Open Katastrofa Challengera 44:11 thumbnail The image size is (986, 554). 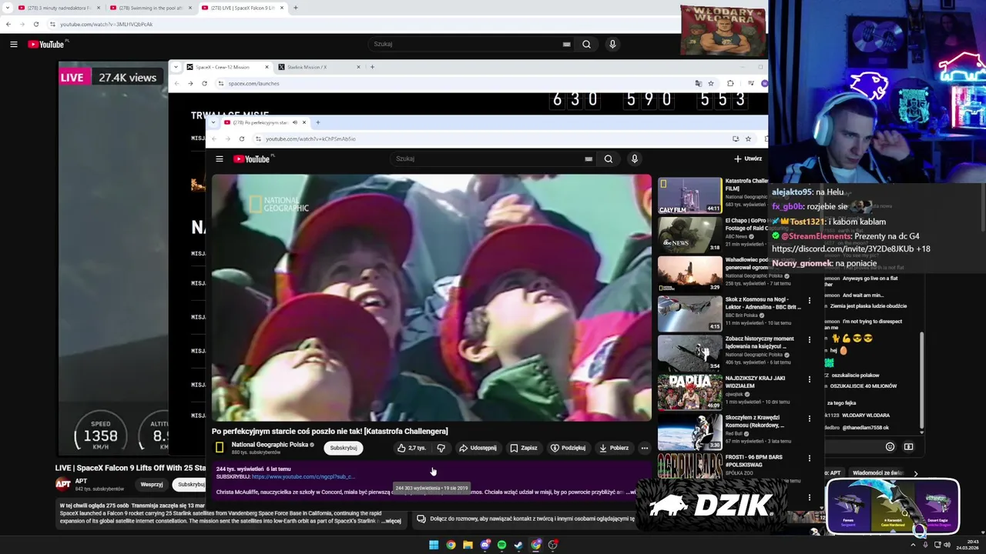(690, 195)
